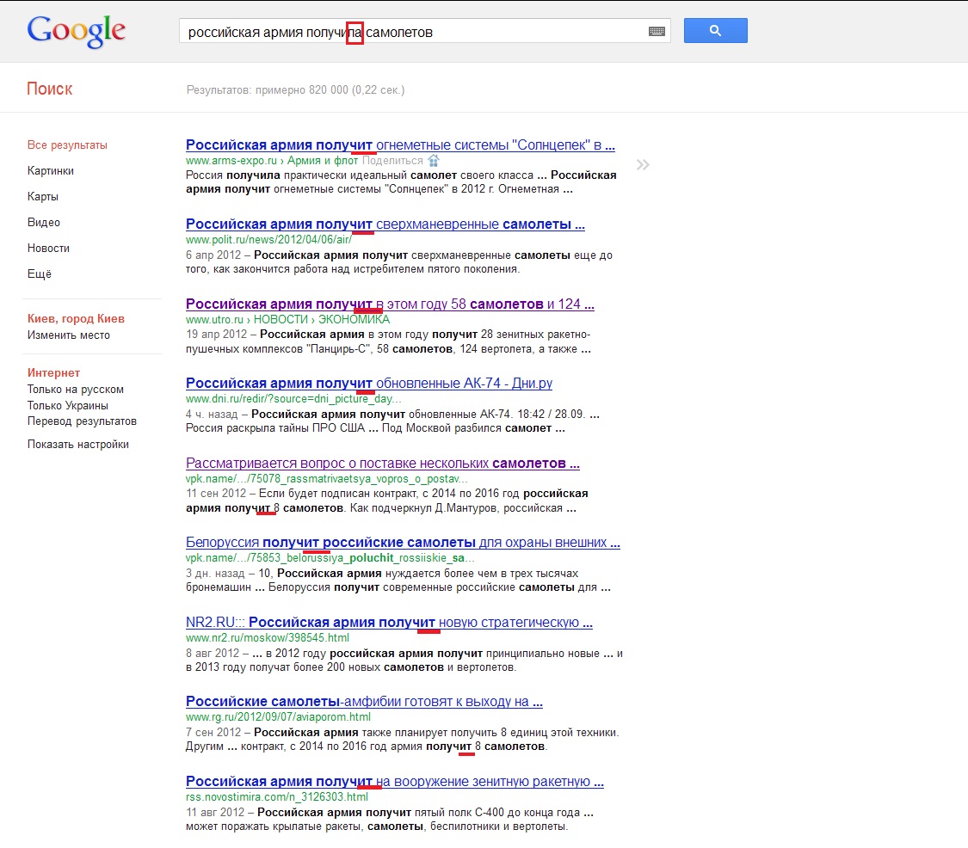Click the Изменить место link
The height and width of the screenshot is (848, 968).
click(62, 334)
